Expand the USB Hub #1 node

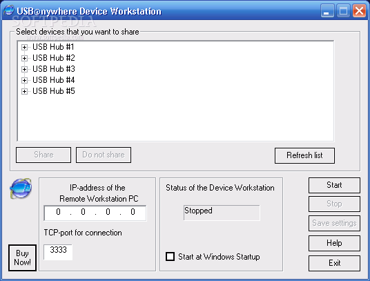coord(24,47)
